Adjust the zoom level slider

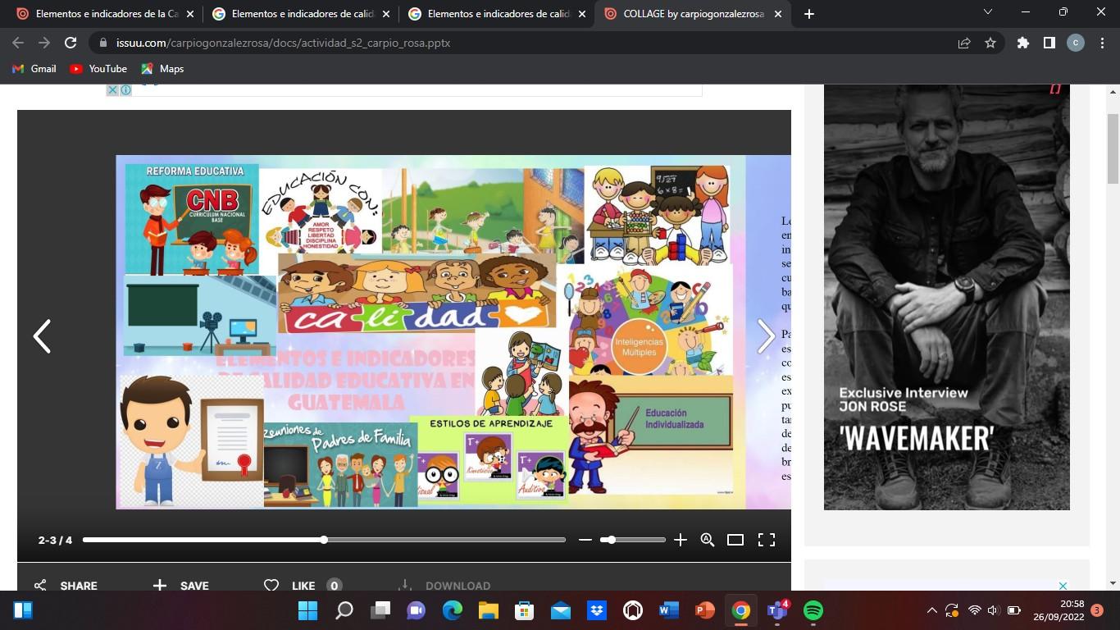click(632, 540)
